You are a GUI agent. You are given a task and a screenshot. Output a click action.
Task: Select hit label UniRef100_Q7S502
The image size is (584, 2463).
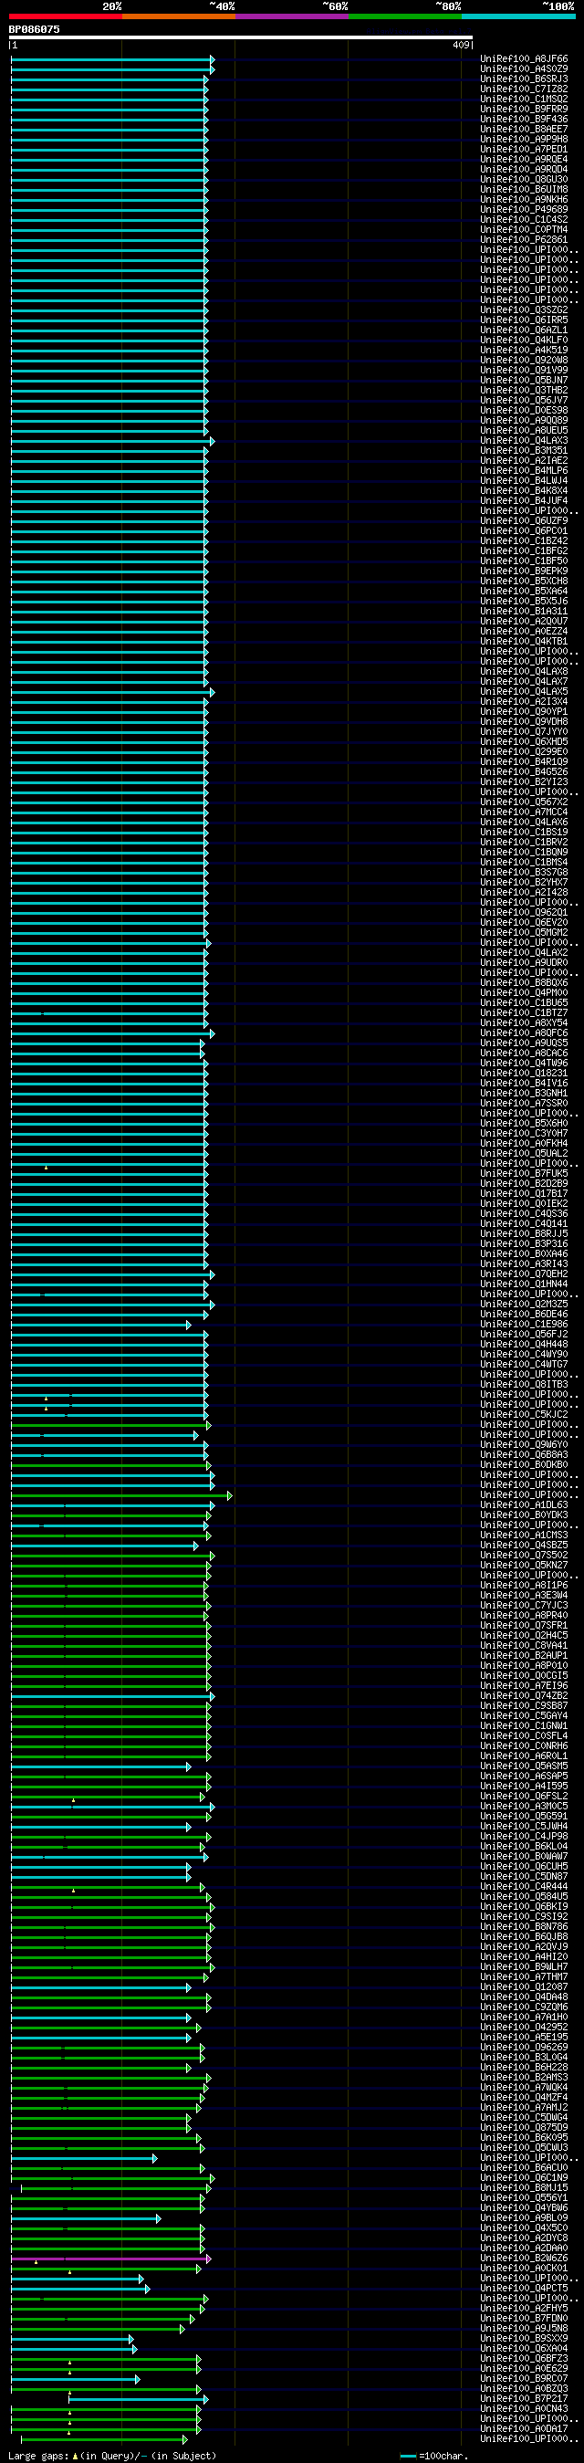point(524,1555)
